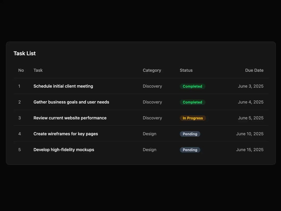Select due date June 15, 2025

(250, 150)
